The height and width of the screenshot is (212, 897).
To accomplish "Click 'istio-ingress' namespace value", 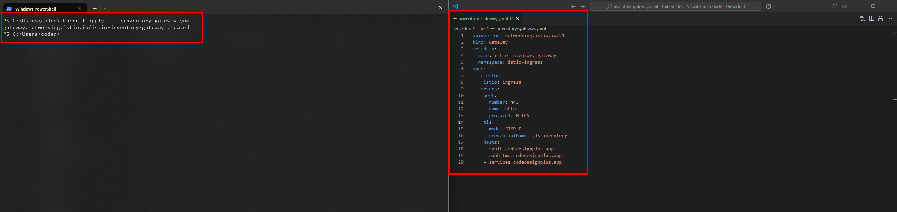I will (525, 62).
